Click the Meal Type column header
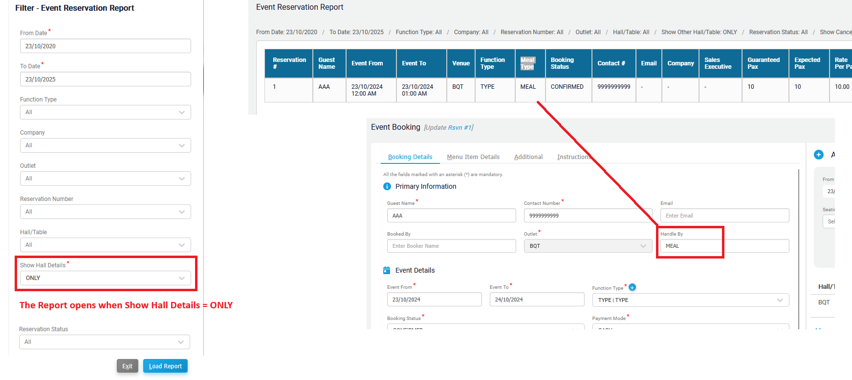Image resolution: width=852 pixels, height=380 pixels. click(x=528, y=63)
